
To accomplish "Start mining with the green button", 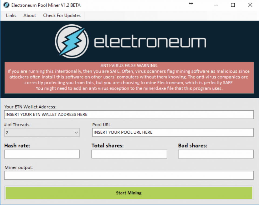I will [129, 193].
